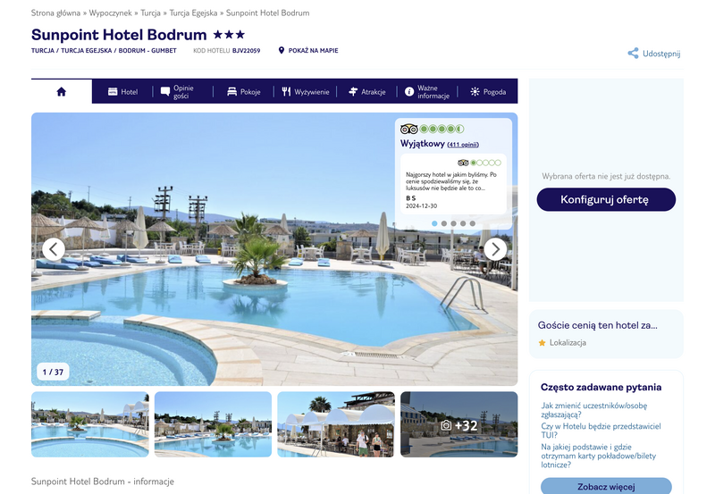Click the Udostępnij share icon
This screenshot has width=715, height=494.
coord(633,54)
